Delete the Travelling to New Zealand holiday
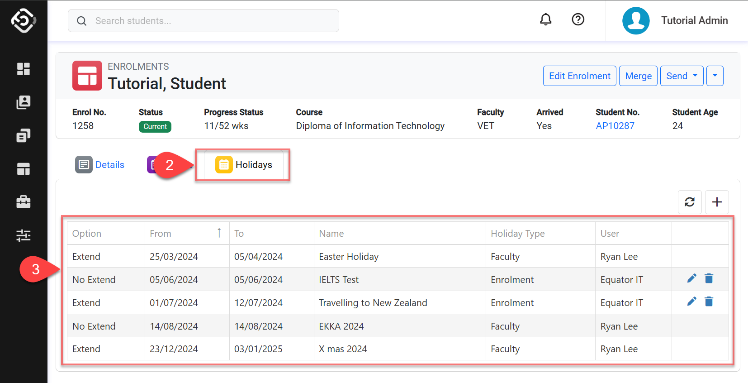The height and width of the screenshot is (383, 748). (709, 302)
